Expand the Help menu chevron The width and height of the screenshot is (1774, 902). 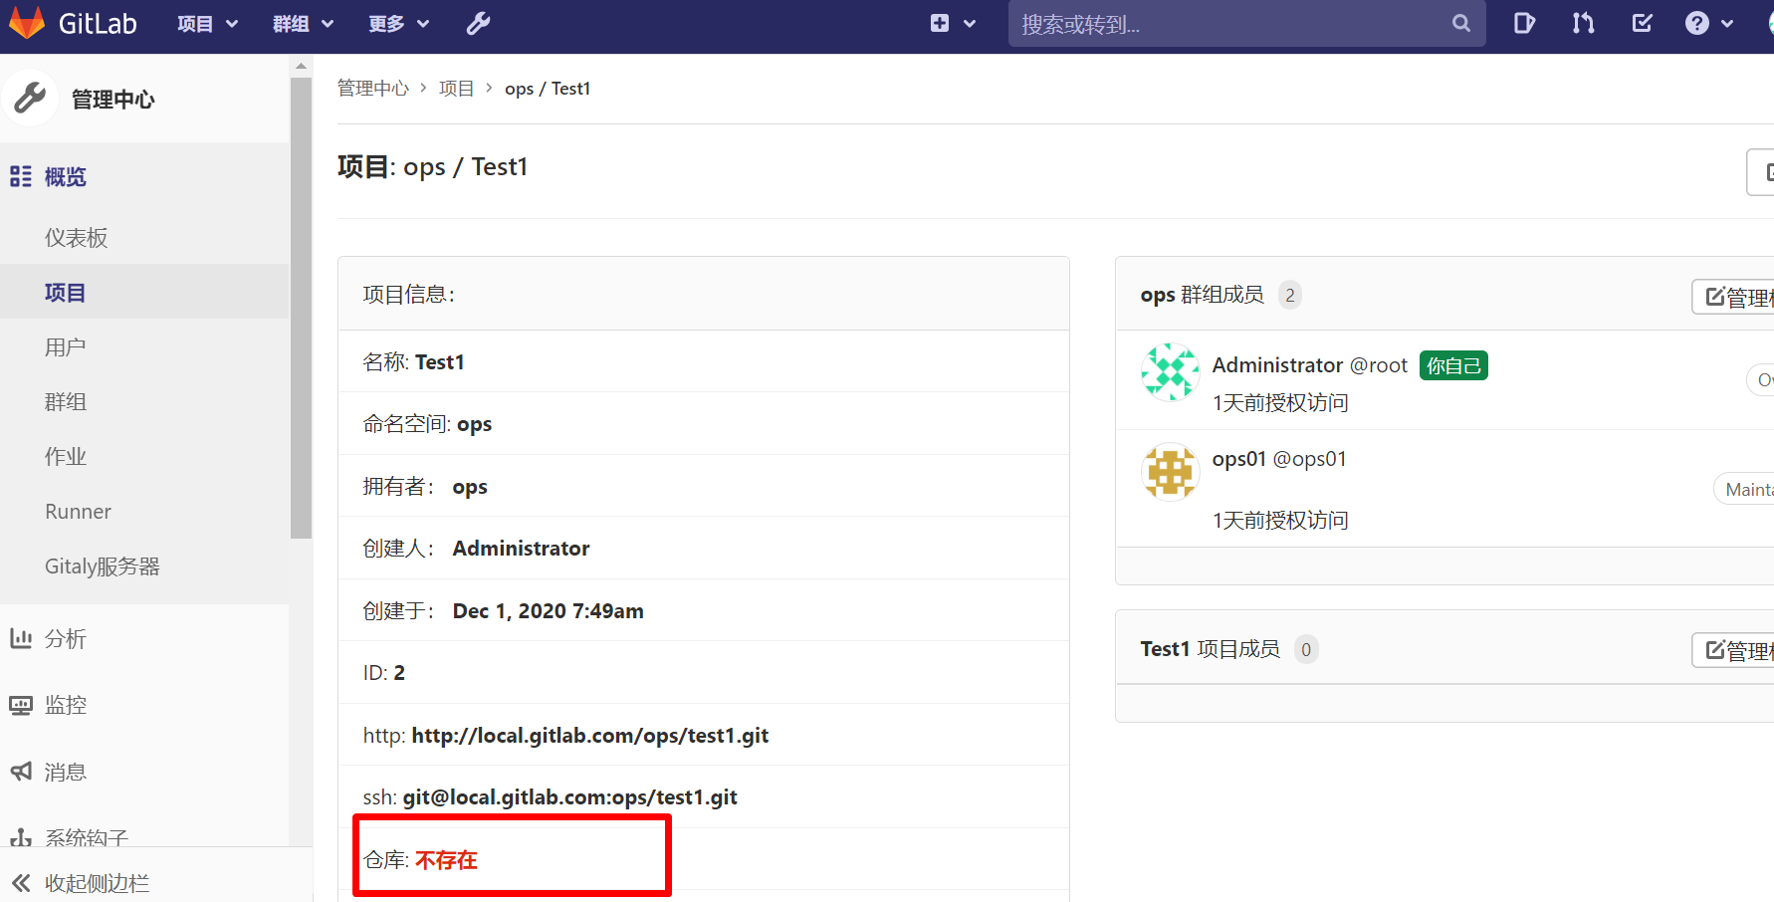click(1727, 23)
